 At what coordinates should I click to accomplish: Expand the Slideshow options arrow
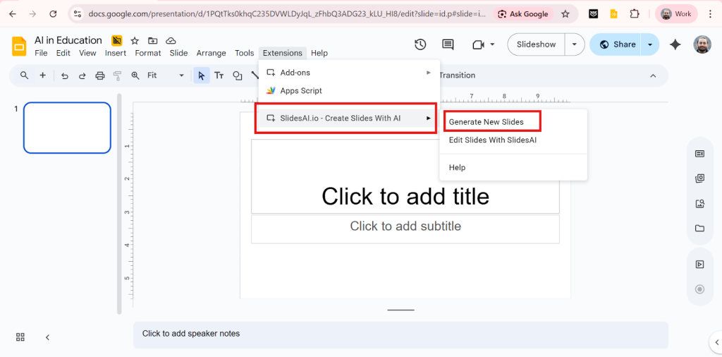[x=574, y=44]
